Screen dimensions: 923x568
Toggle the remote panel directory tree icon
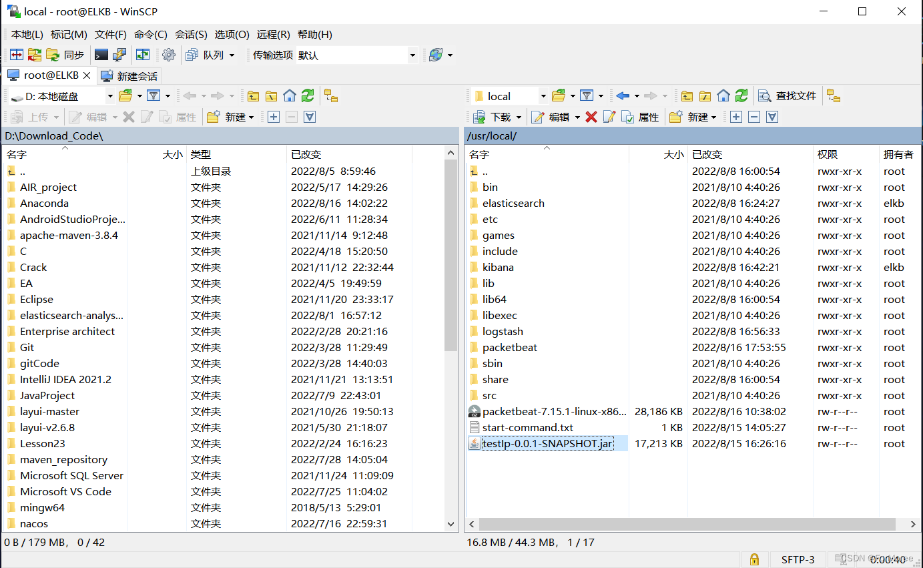coord(833,95)
